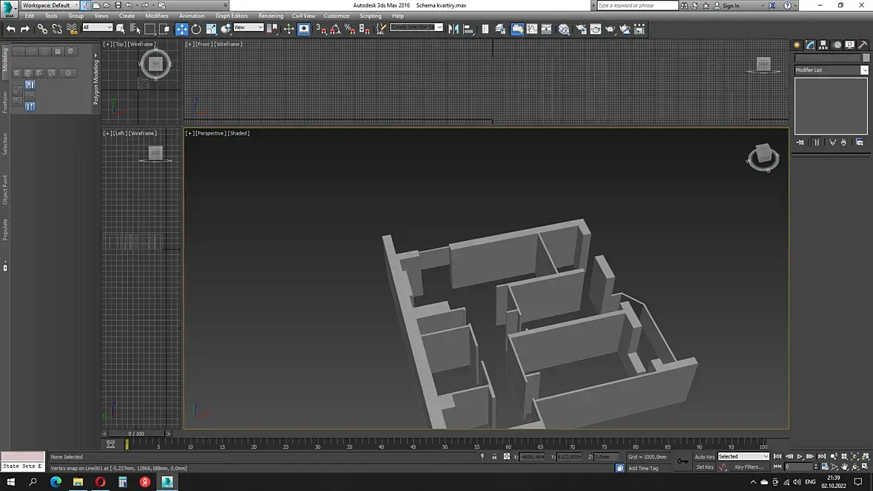Open the Utilities hammer panel

pos(863,44)
